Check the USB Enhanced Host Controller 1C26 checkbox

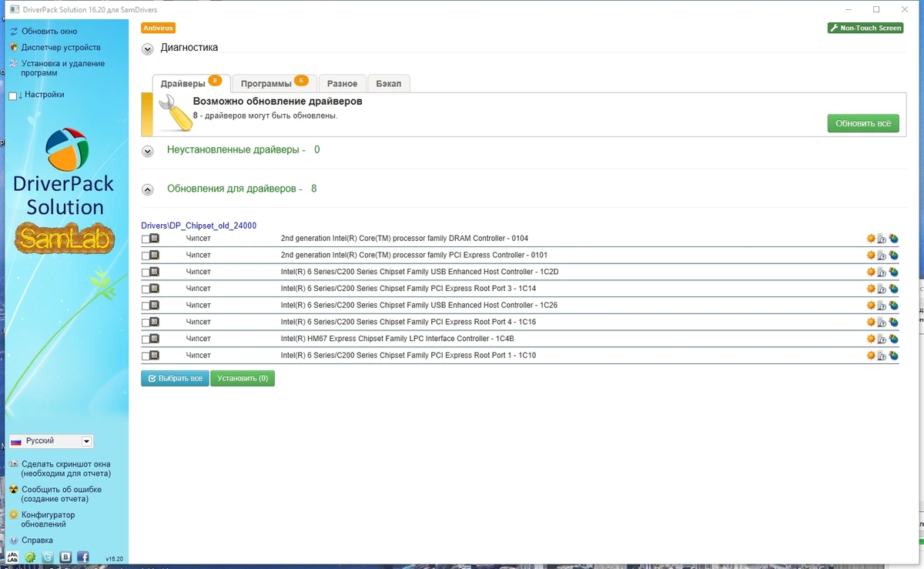pyautogui.click(x=146, y=306)
